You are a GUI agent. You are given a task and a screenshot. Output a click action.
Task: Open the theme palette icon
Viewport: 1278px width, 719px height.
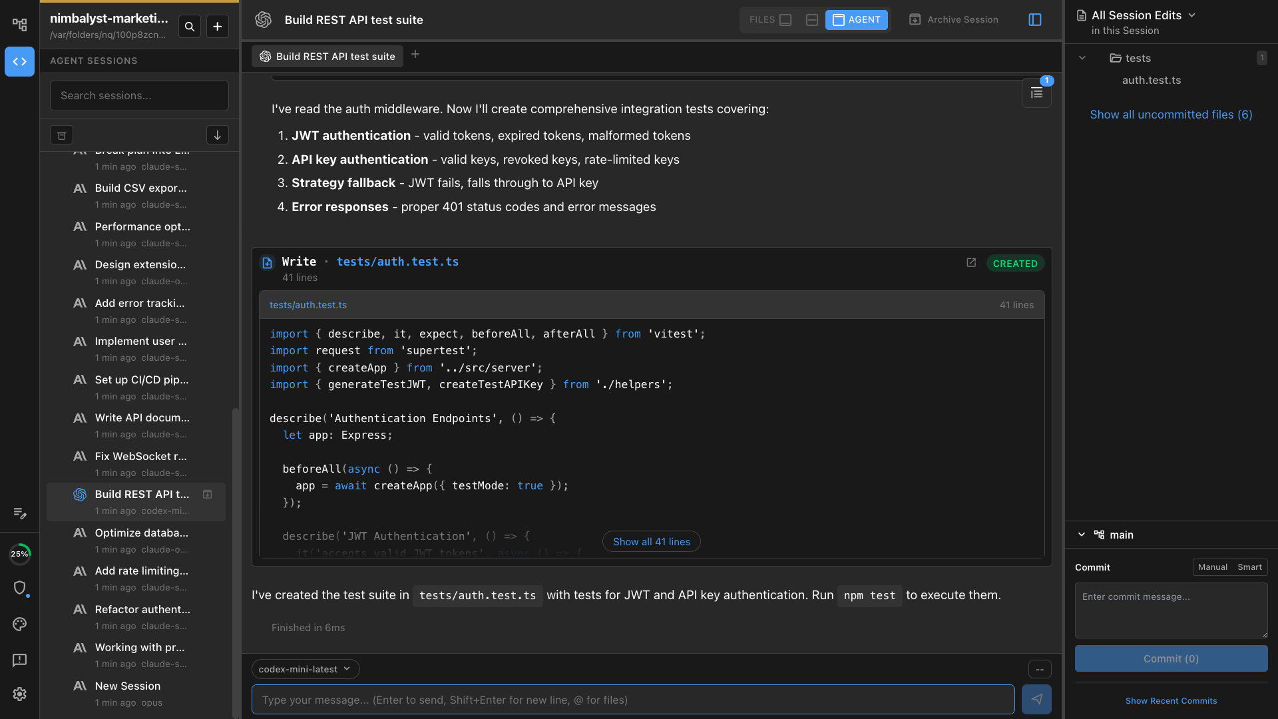(19, 624)
